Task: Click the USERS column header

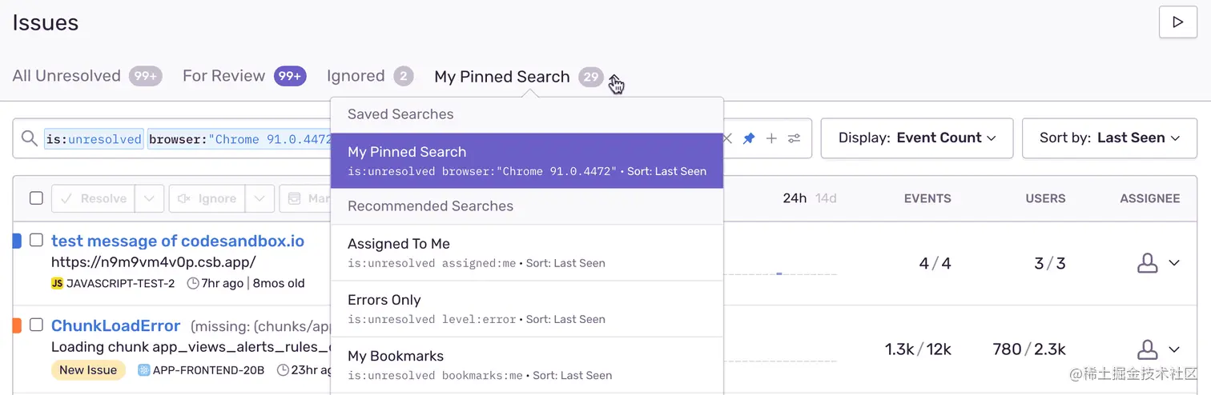Action: coord(1045,198)
